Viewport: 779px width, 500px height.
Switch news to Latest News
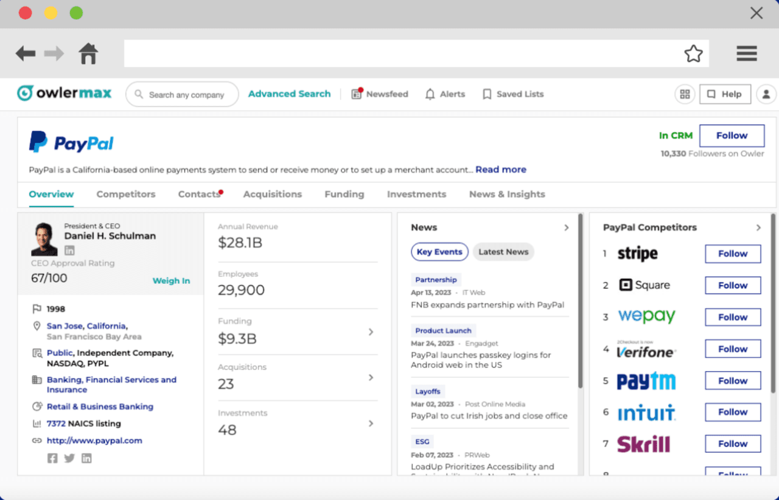[x=503, y=252]
